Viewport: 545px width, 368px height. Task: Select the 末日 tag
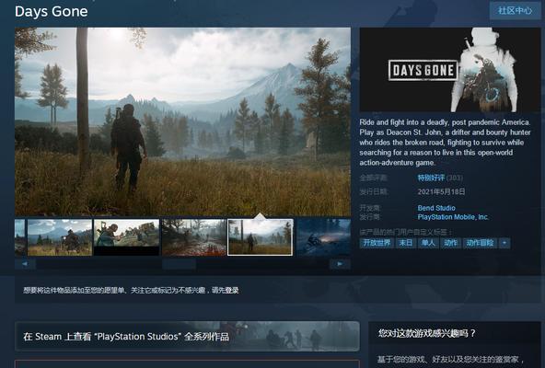click(x=406, y=243)
